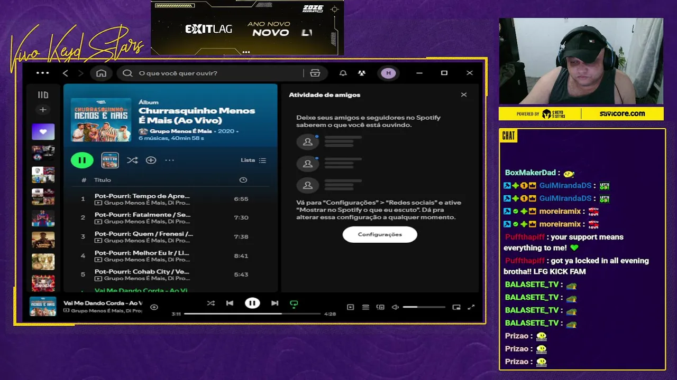Click the album cover art in header
Screen dimensions: 677x380
click(101, 120)
